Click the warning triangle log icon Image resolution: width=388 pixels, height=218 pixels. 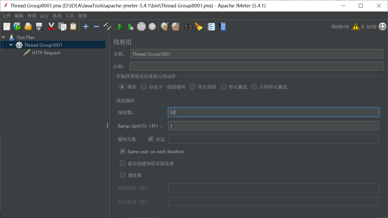coord(356,27)
